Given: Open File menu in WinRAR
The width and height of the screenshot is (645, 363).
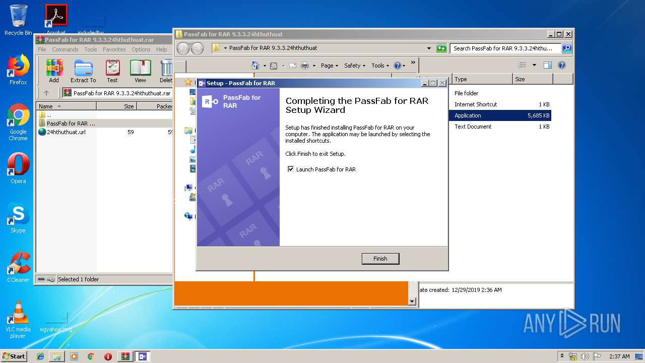Looking at the screenshot, I should (42, 49).
